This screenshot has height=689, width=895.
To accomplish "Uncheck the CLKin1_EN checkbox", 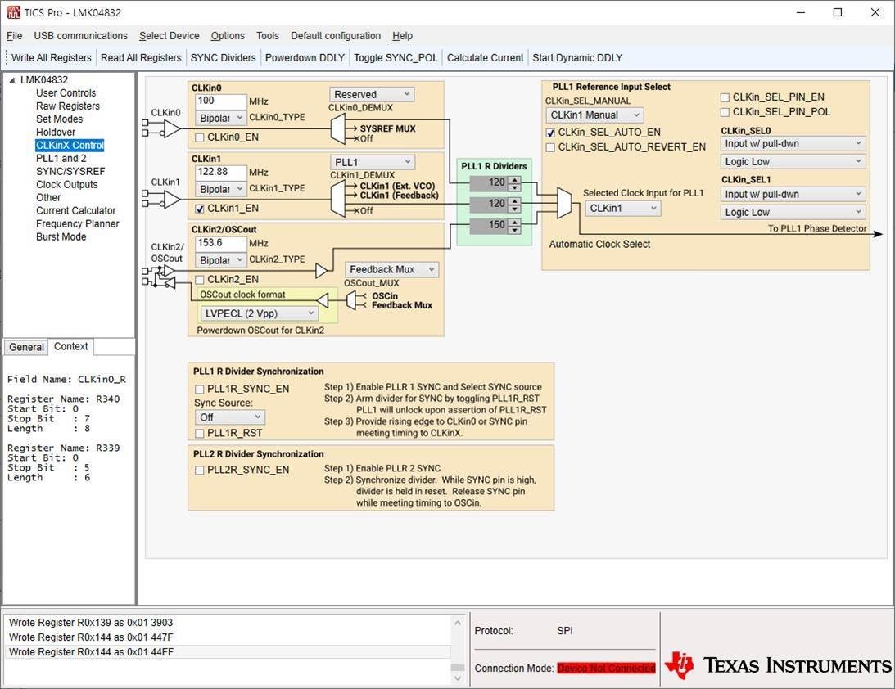I will pyautogui.click(x=199, y=209).
